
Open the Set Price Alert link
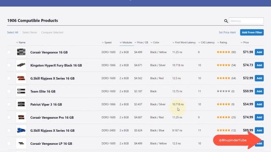[x=227, y=33]
